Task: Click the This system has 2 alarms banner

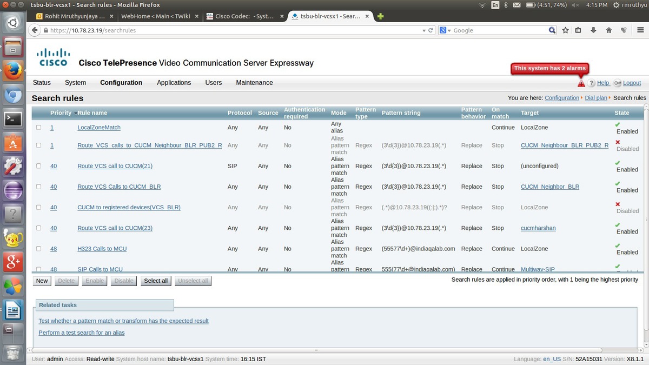Action: 550,69
